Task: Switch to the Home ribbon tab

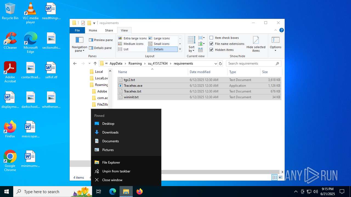Action: pos(93,30)
